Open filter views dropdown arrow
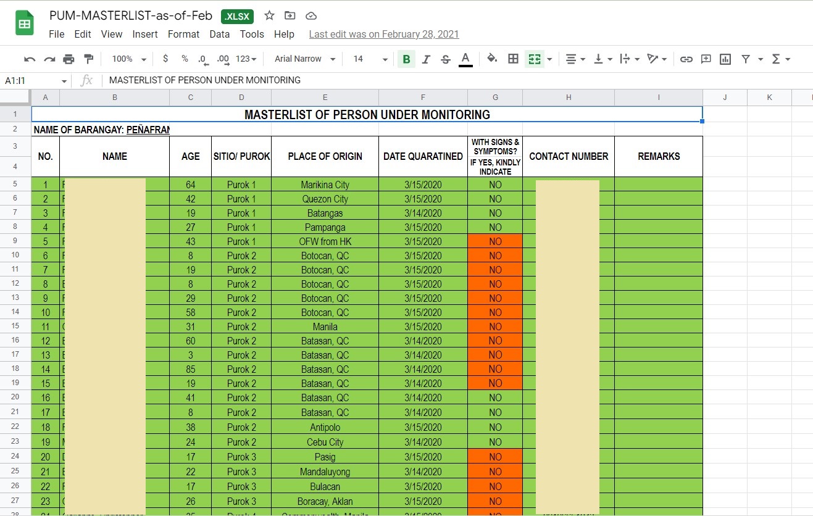This screenshot has width=813, height=516. tap(761, 59)
